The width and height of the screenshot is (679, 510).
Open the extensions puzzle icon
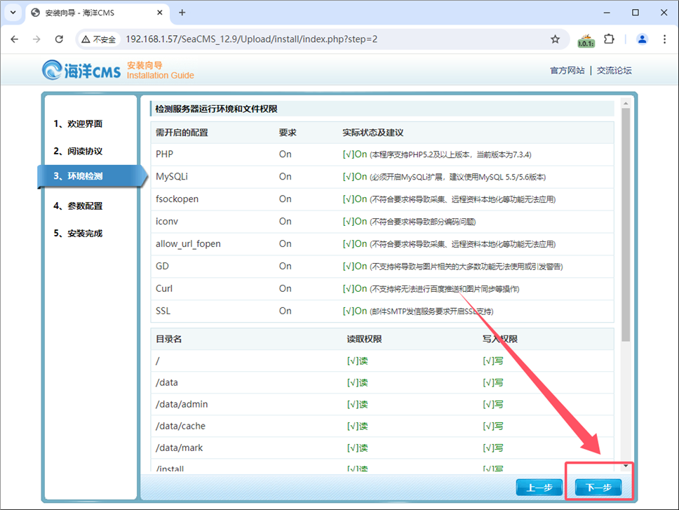click(609, 39)
